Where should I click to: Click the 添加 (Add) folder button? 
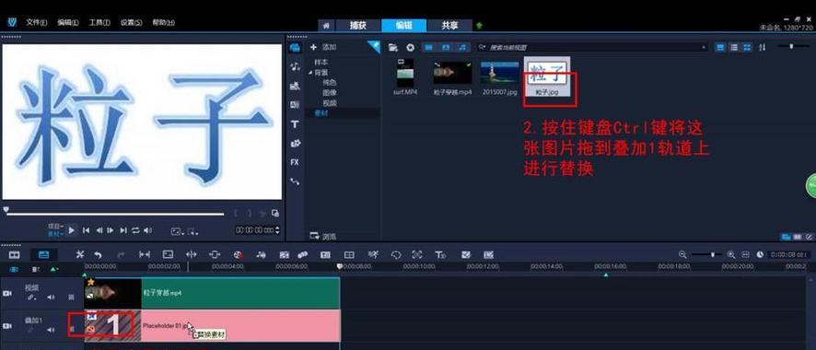(x=323, y=47)
